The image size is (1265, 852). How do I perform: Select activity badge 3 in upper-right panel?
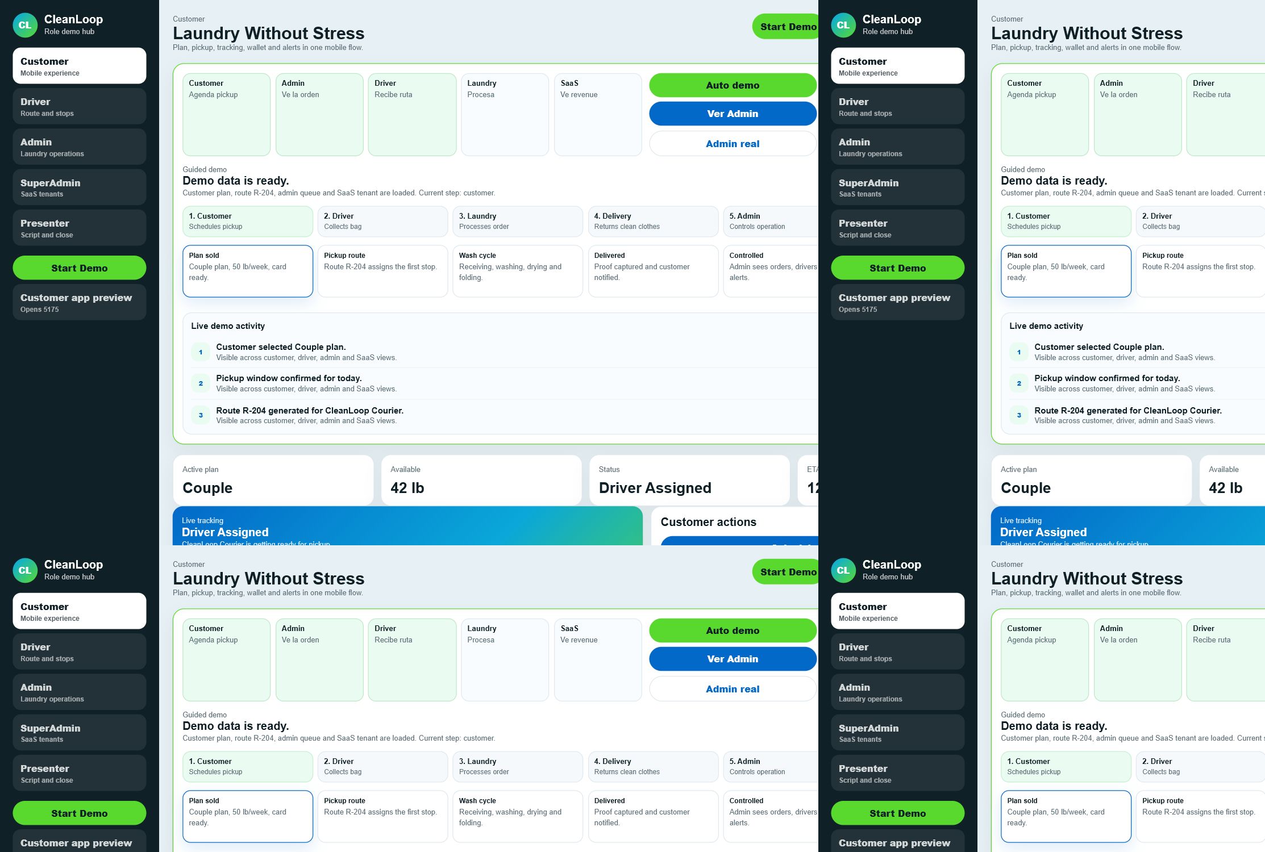[1019, 415]
